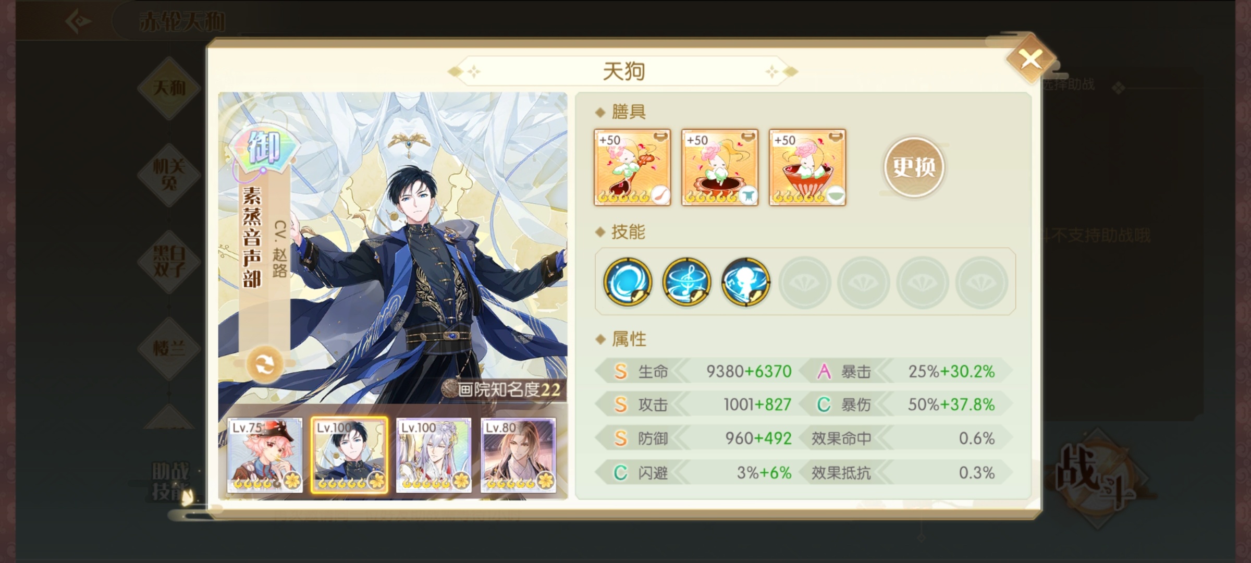Switch to the 机关兔 side tab
This screenshot has height=563, width=1251.
pos(169,175)
